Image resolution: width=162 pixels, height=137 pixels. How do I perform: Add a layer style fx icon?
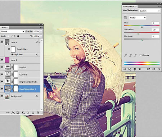tap(13, 113)
